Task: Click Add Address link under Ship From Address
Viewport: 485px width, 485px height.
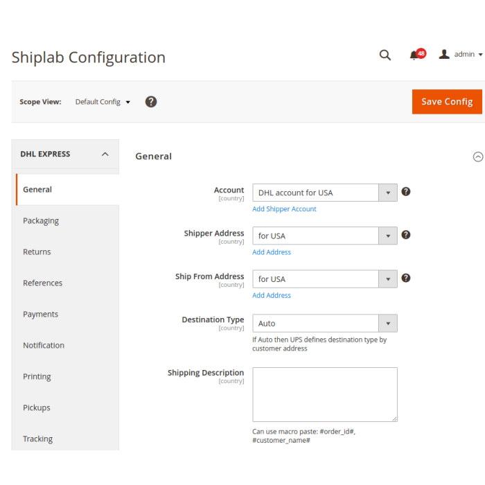Action: point(272,295)
